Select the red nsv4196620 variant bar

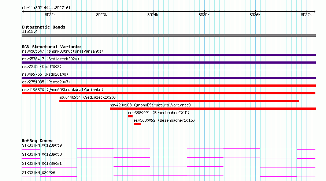click(x=168, y=93)
